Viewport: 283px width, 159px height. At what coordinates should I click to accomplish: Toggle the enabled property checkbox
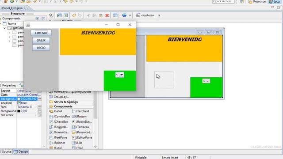19,103
